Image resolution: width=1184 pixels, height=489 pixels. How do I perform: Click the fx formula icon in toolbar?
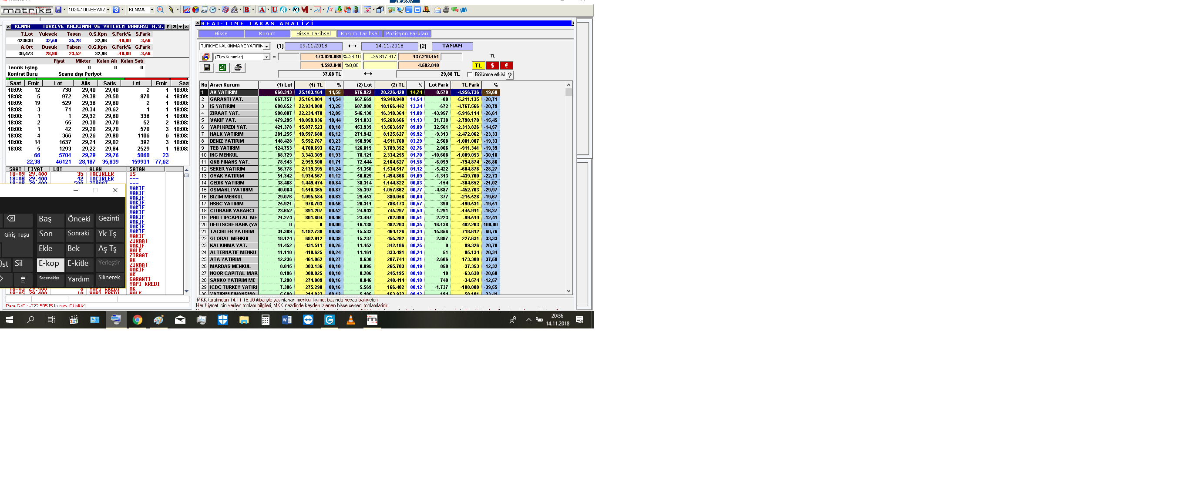tap(330, 10)
